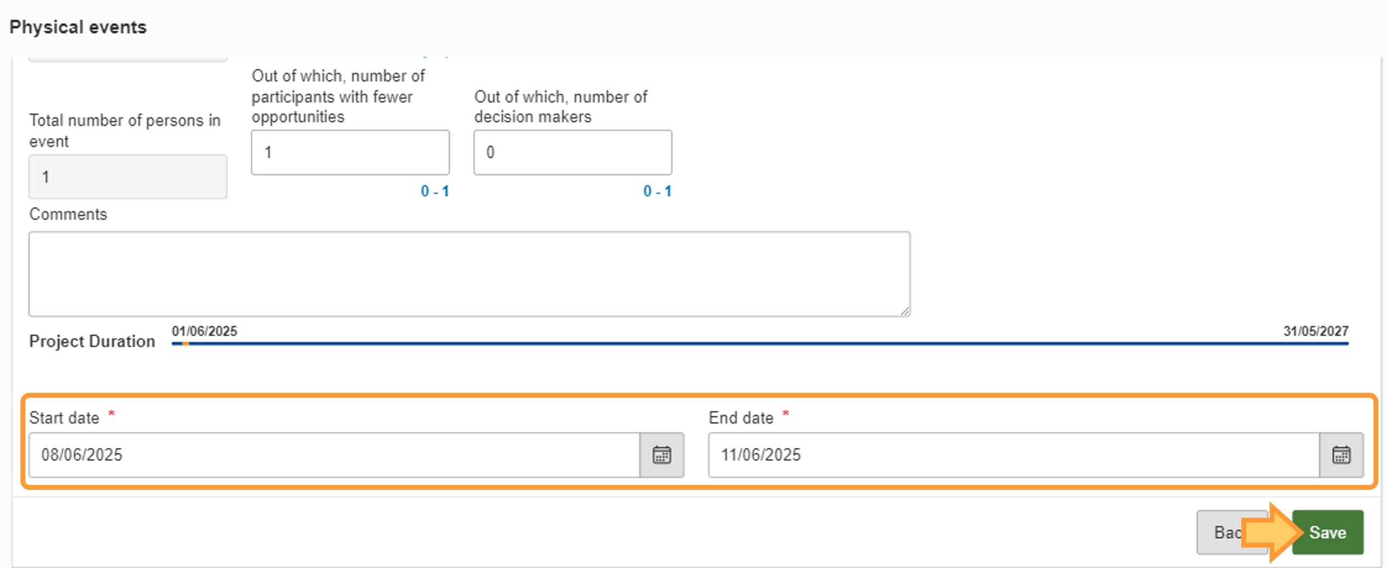Click the End date label
Screen dimensions: 1387x568
click(x=741, y=418)
